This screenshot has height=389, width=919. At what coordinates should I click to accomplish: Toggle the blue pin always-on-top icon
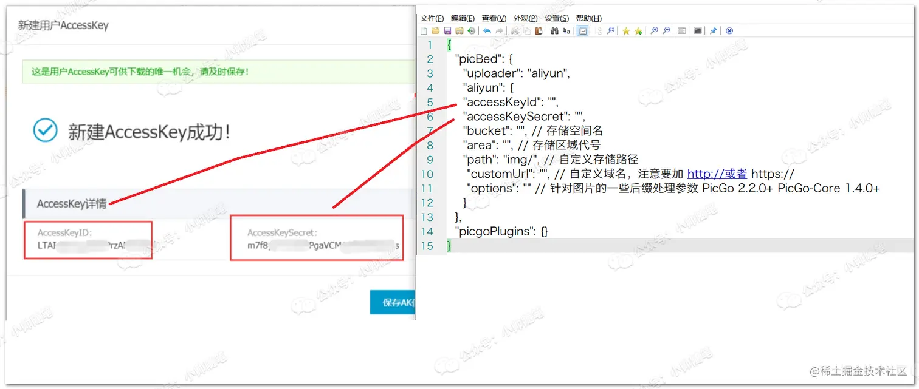pos(713,30)
